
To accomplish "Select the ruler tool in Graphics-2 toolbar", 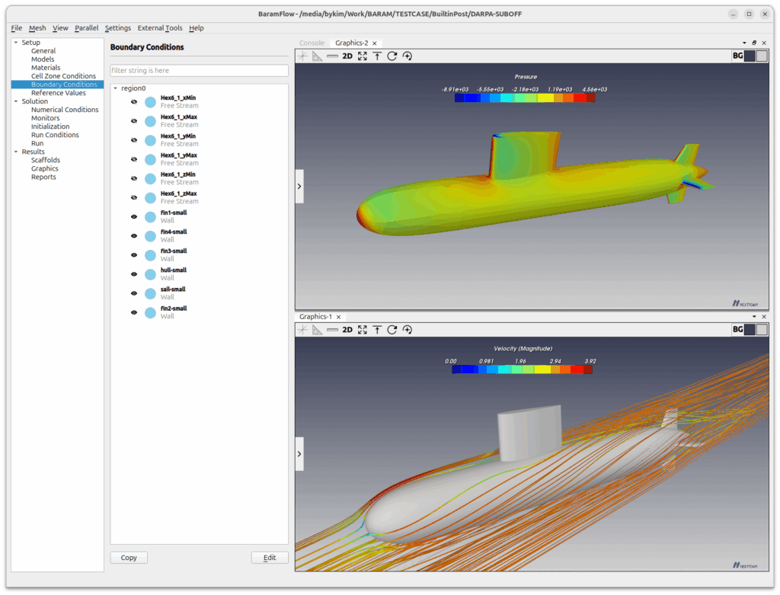I will coord(332,56).
